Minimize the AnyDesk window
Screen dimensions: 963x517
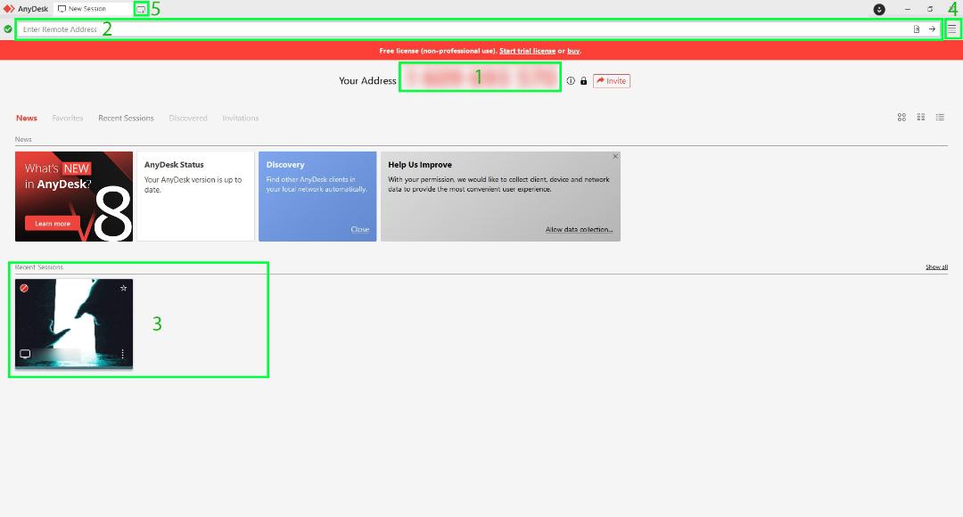[x=908, y=9]
